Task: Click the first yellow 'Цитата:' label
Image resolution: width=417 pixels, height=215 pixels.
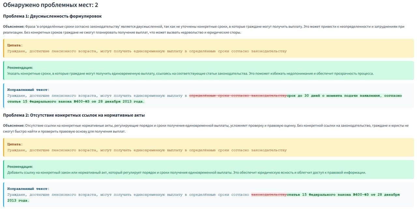Action: [15, 45]
